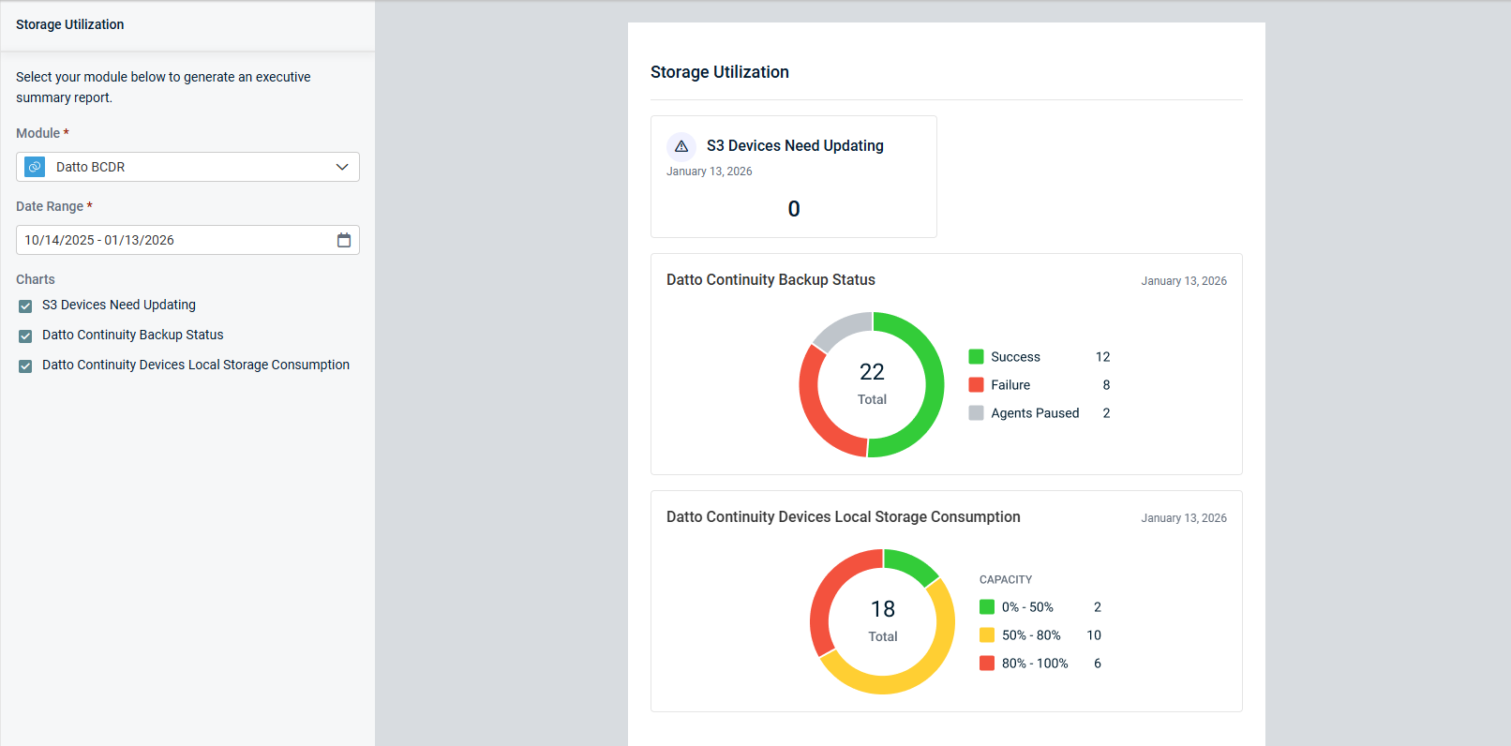This screenshot has height=746, width=1511.
Task: Select the yellow 50% - 80% capacity swatch
Action: click(987, 635)
